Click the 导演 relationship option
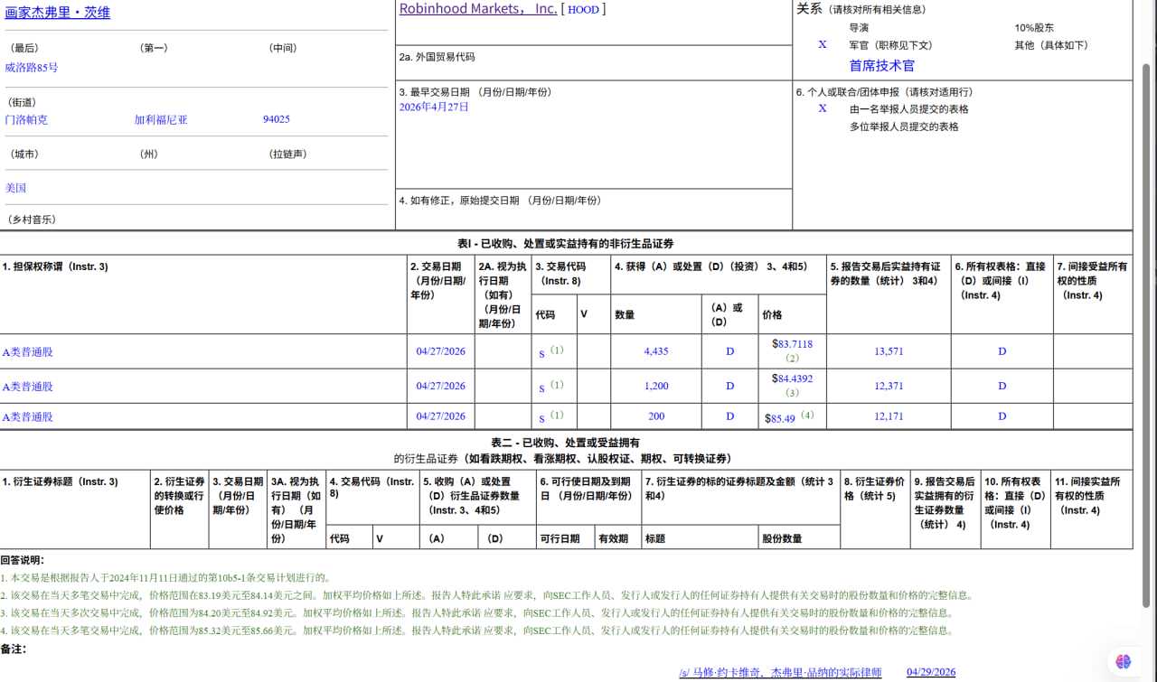1157x682 pixels. pos(859,28)
